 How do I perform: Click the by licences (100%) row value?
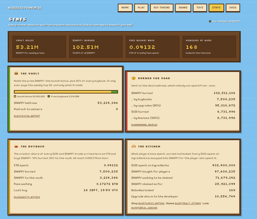coord(226,118)
